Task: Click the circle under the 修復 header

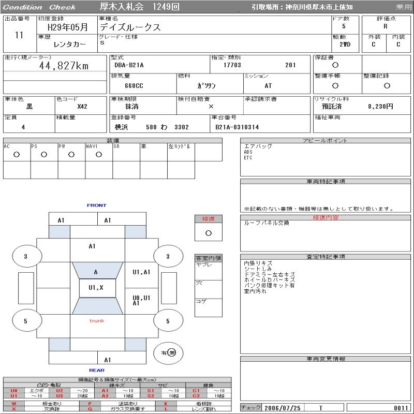Action: pos(208,233)
